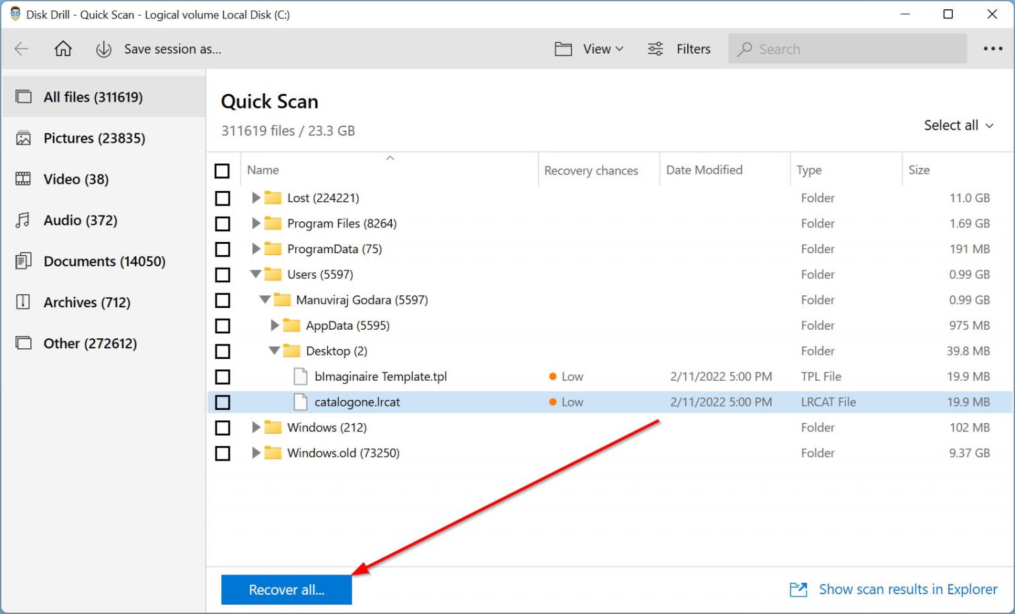1015x614 pixels.
Task: Click the Documents sidebar icon
Action: click(24, 261)
